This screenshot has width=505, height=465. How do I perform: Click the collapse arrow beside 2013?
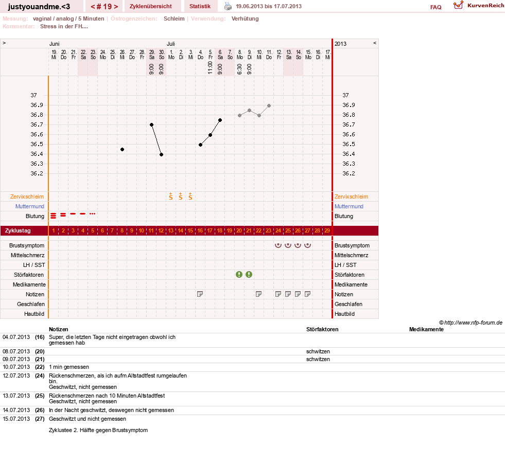point(375,43)
